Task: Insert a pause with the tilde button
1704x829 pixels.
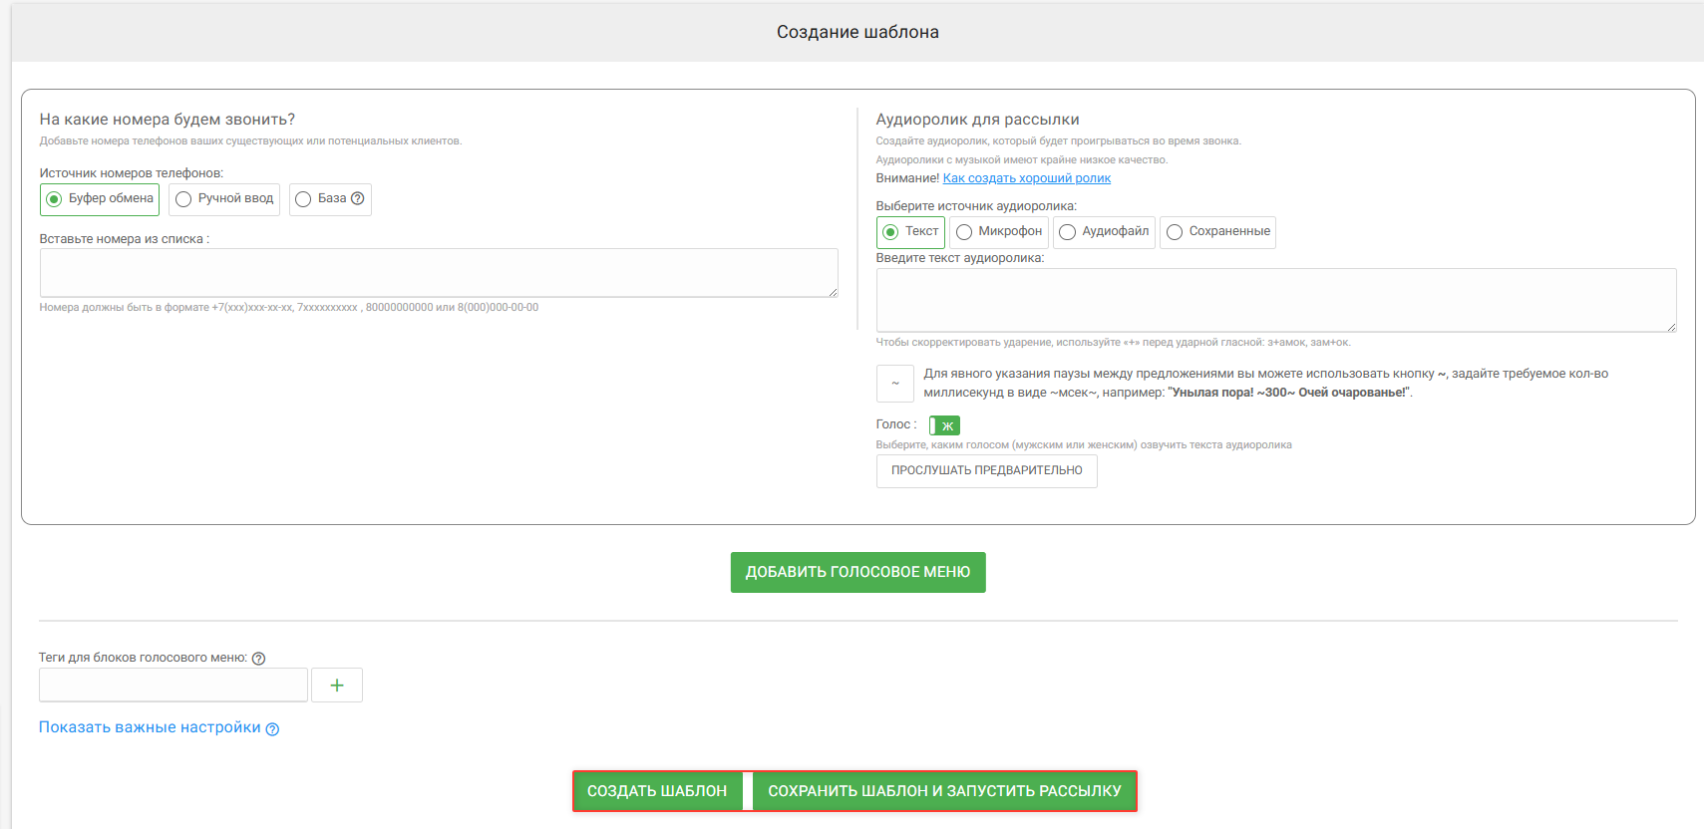Action: [895, 384]
